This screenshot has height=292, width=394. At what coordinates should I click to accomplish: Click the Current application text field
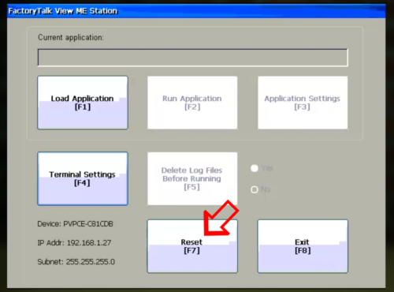coord(193,58)
